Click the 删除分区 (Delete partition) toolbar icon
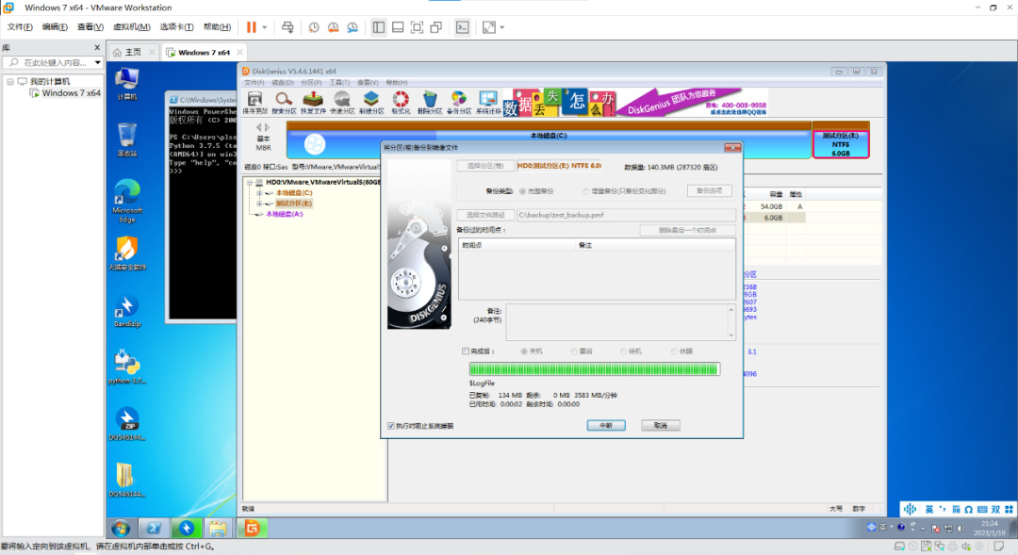The image size is (1018, 555). [429, 103]
